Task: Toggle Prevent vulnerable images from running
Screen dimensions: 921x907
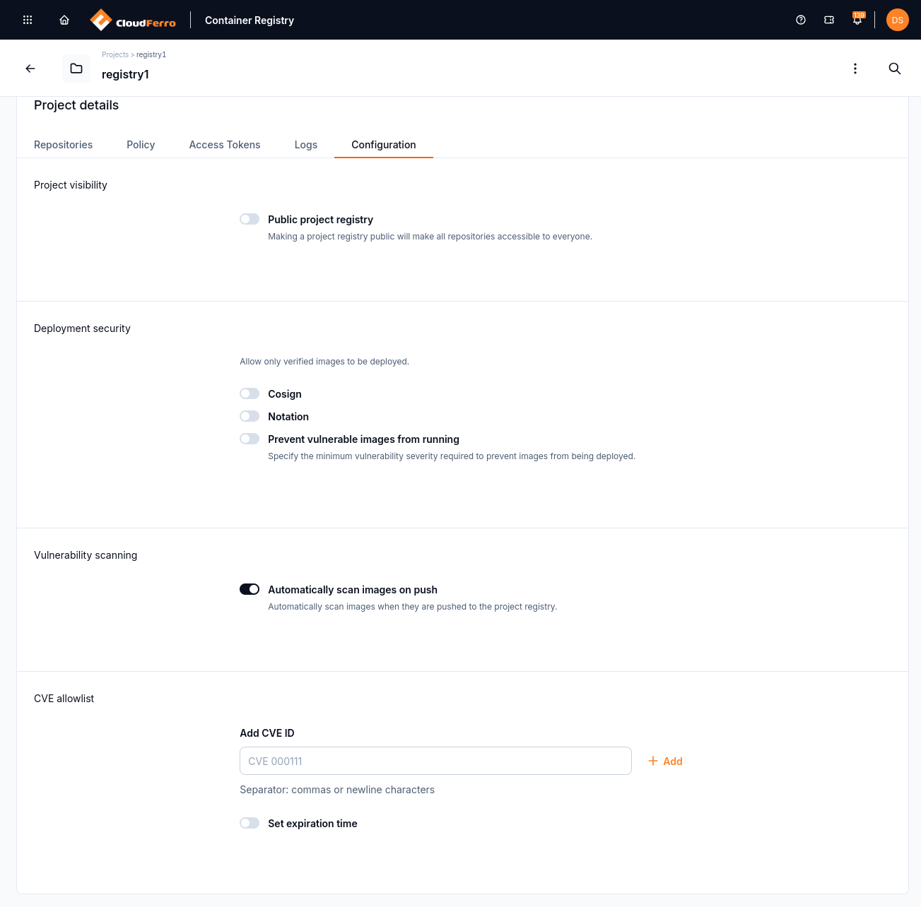Action: 250,439
